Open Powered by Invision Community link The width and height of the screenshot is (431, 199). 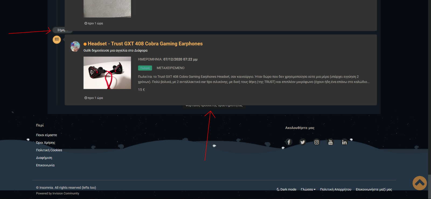point(58,193)
